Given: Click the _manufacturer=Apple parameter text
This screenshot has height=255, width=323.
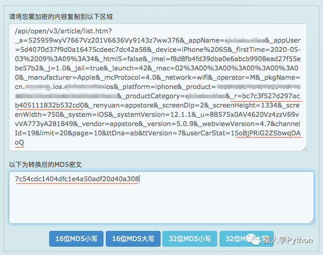Looking at the screenshot, I should point(62,77).
